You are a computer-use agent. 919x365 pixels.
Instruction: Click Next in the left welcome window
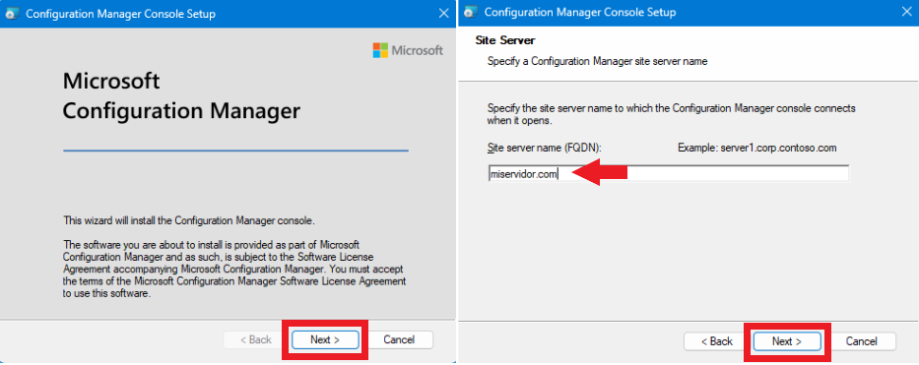point(325,339)
